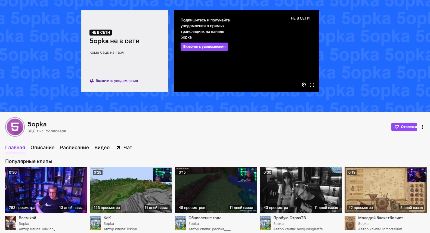430x233 pixels.
Task: Open the Обновление года clip title
Action: (x=205, y=218)
